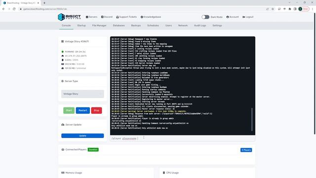Click the red Stop button
Screen dimensions: 316x178
click(96, 110)
